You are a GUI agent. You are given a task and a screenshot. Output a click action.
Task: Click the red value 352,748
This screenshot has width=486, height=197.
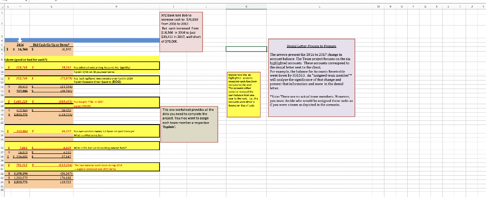tap(22, 79)
